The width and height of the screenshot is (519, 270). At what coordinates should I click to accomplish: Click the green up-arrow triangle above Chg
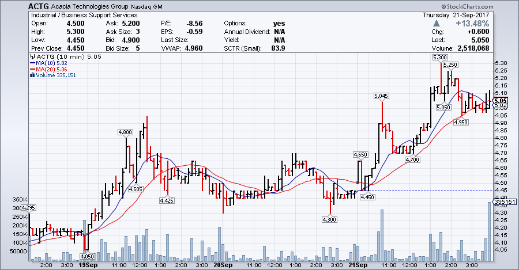click(438, 24)
